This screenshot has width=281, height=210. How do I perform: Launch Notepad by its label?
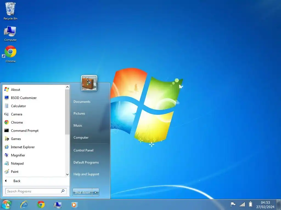17,164
